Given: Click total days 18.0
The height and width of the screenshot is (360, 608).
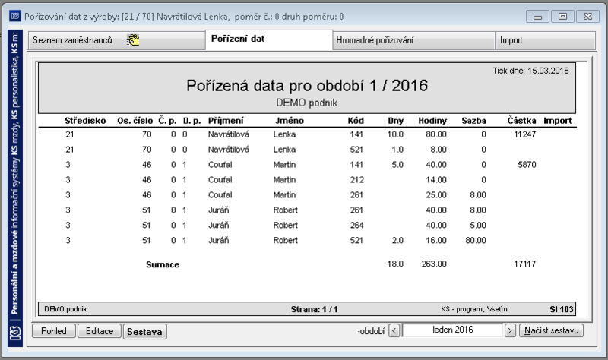Looking at the screenshot, I should [x=395, y=264].
